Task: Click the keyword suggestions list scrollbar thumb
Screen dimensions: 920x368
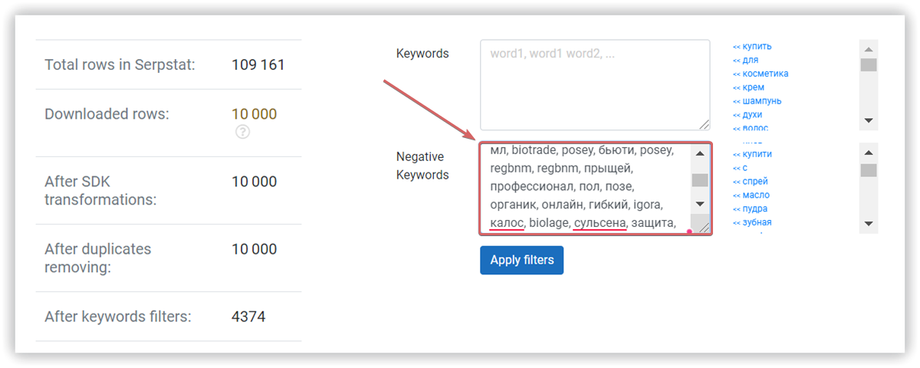Action: click(x=869, y=64)
